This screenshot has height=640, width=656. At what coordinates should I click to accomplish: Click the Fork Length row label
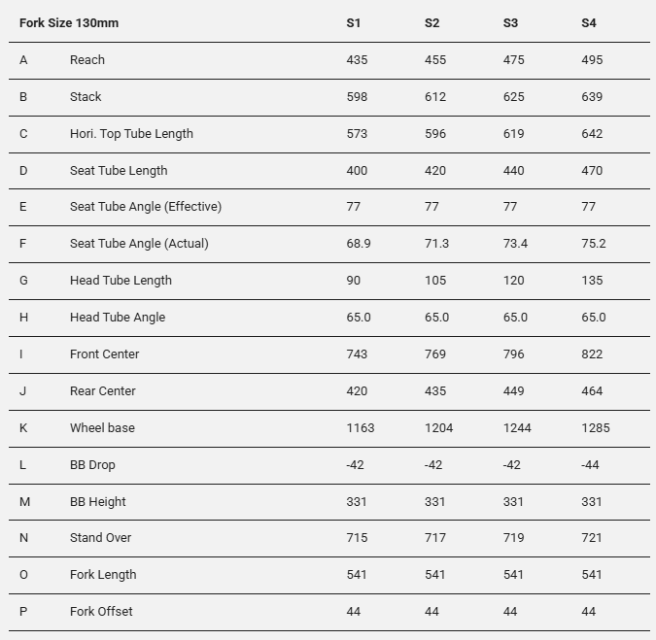pyautogui.click(x=103, y=575)
